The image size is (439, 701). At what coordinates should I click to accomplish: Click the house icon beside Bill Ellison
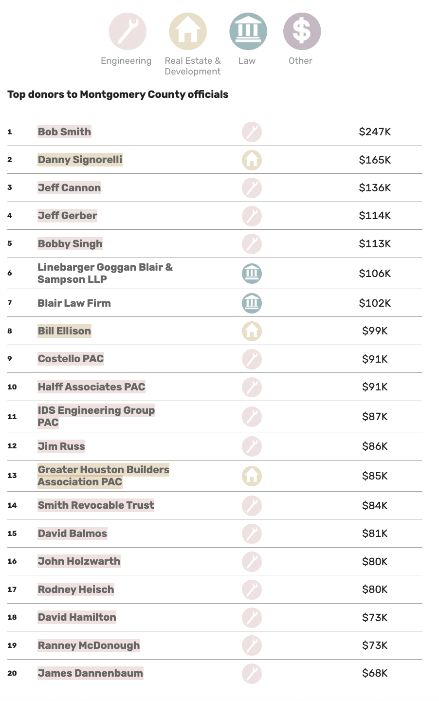coord(252,331)
